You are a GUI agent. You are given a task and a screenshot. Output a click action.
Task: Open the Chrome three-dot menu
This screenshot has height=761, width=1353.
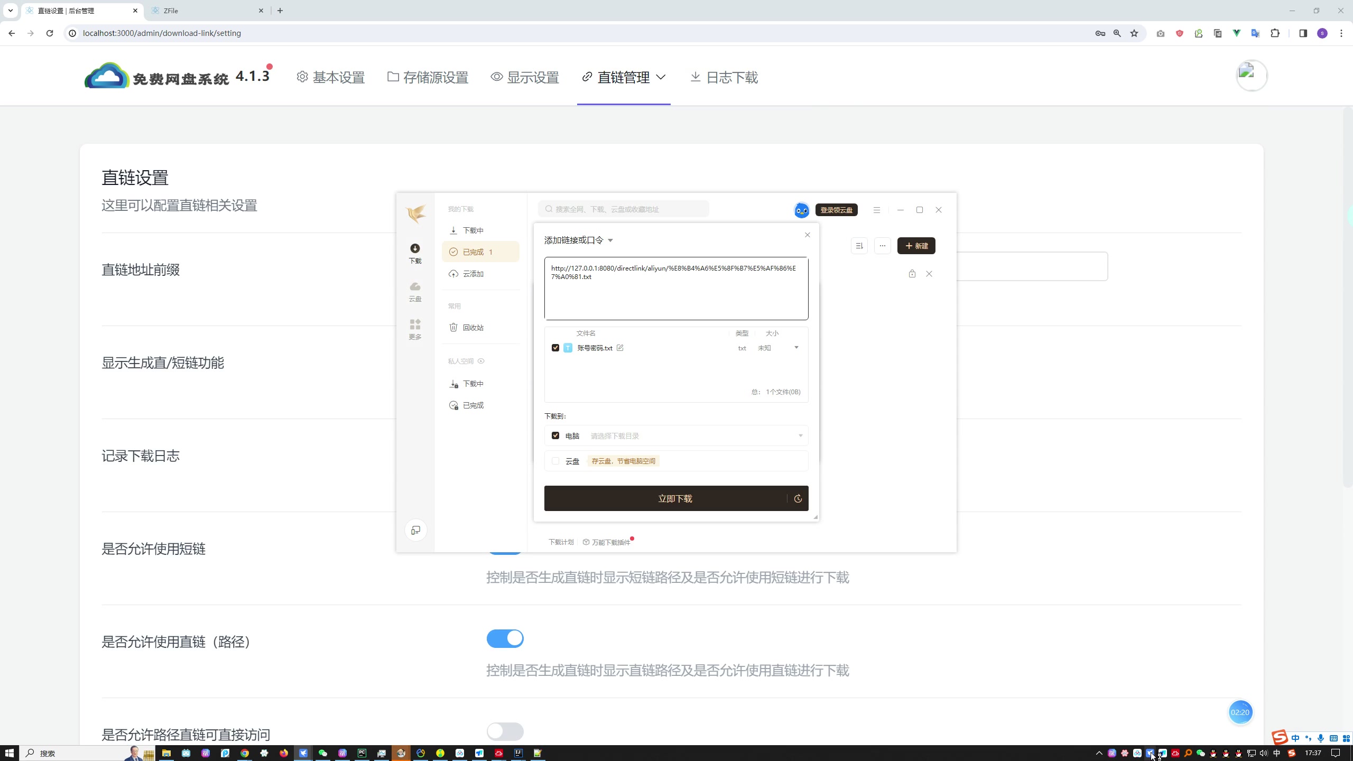(1341, 33)
